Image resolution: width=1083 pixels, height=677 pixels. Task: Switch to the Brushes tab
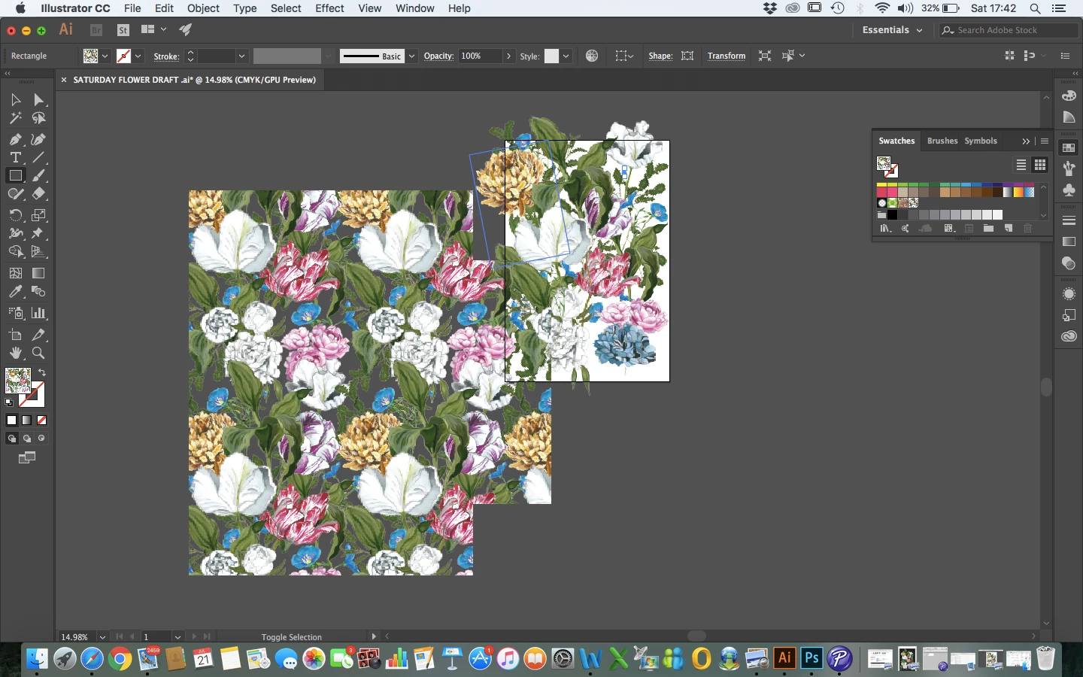(x=942, y=141)
